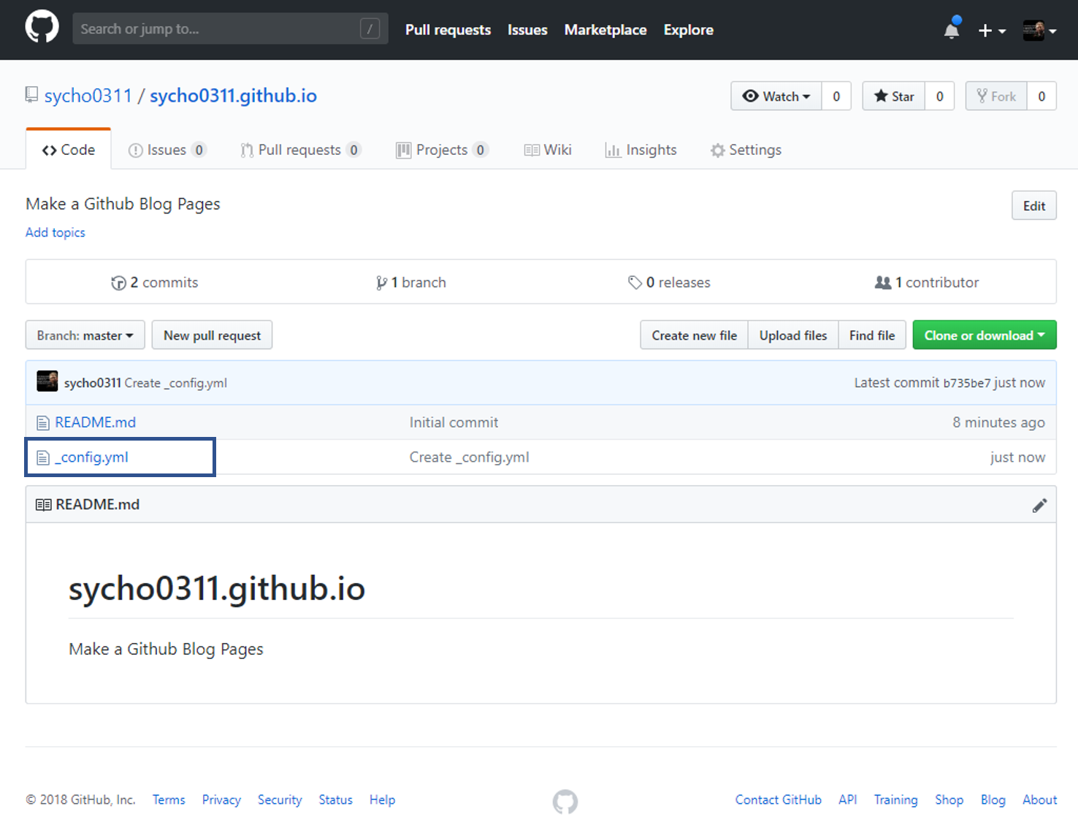This screenshot has height=822, width=1078.
Task: Open sycho0311 author link in commit bar
Action: (x=93, y=383)
